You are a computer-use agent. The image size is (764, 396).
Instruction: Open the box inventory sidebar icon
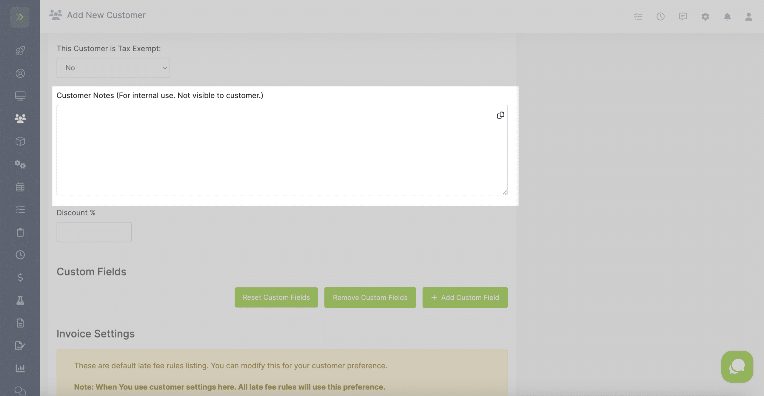click(20, 141)
